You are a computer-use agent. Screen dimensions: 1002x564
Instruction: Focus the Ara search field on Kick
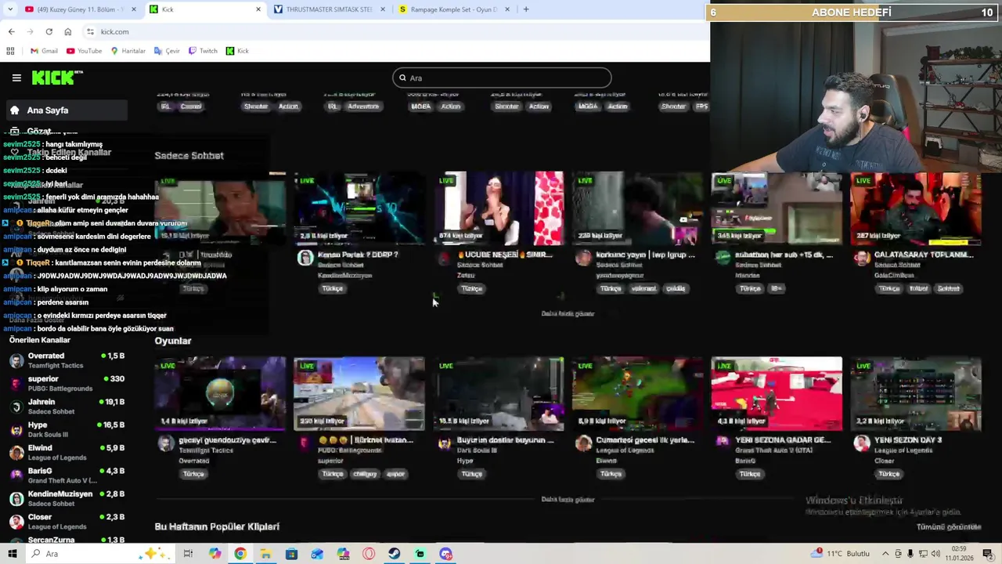click(x=502, y=78)
